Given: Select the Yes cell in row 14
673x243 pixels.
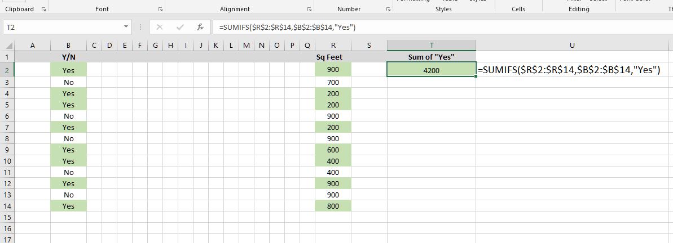Looking at the screenshot, I should (x=68, y=206).
